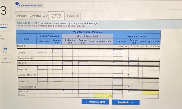This screenshot has height=109, width=182.
Task: Click March 9 inventory balance units field
Action: 118,63
